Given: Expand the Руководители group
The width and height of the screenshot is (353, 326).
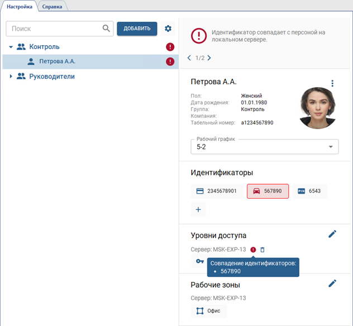Looking at the screenshot, I should (11, 76).
